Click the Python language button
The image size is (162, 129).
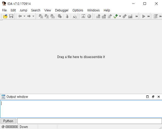click(x=8, y=121)
